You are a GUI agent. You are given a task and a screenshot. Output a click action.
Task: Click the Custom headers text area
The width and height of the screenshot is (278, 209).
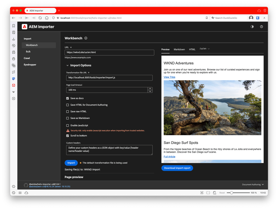[109, 150]
